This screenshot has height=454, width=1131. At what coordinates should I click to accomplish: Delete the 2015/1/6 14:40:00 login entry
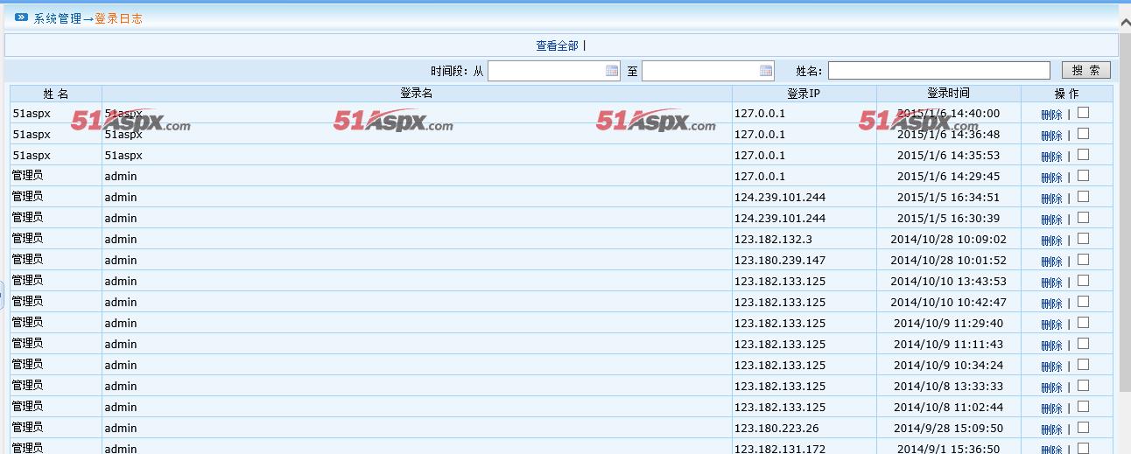[x=1051, y=115]
